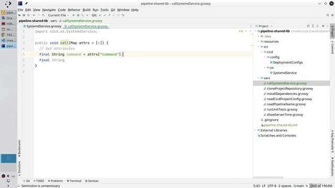Screen dimensions: 335x188
Task: Toggle the Bookmarks tool window
Action: (x=19, y=148)
